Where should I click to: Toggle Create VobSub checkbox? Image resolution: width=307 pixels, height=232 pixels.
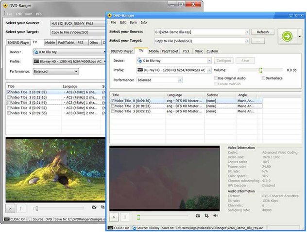tap(216, 84)
